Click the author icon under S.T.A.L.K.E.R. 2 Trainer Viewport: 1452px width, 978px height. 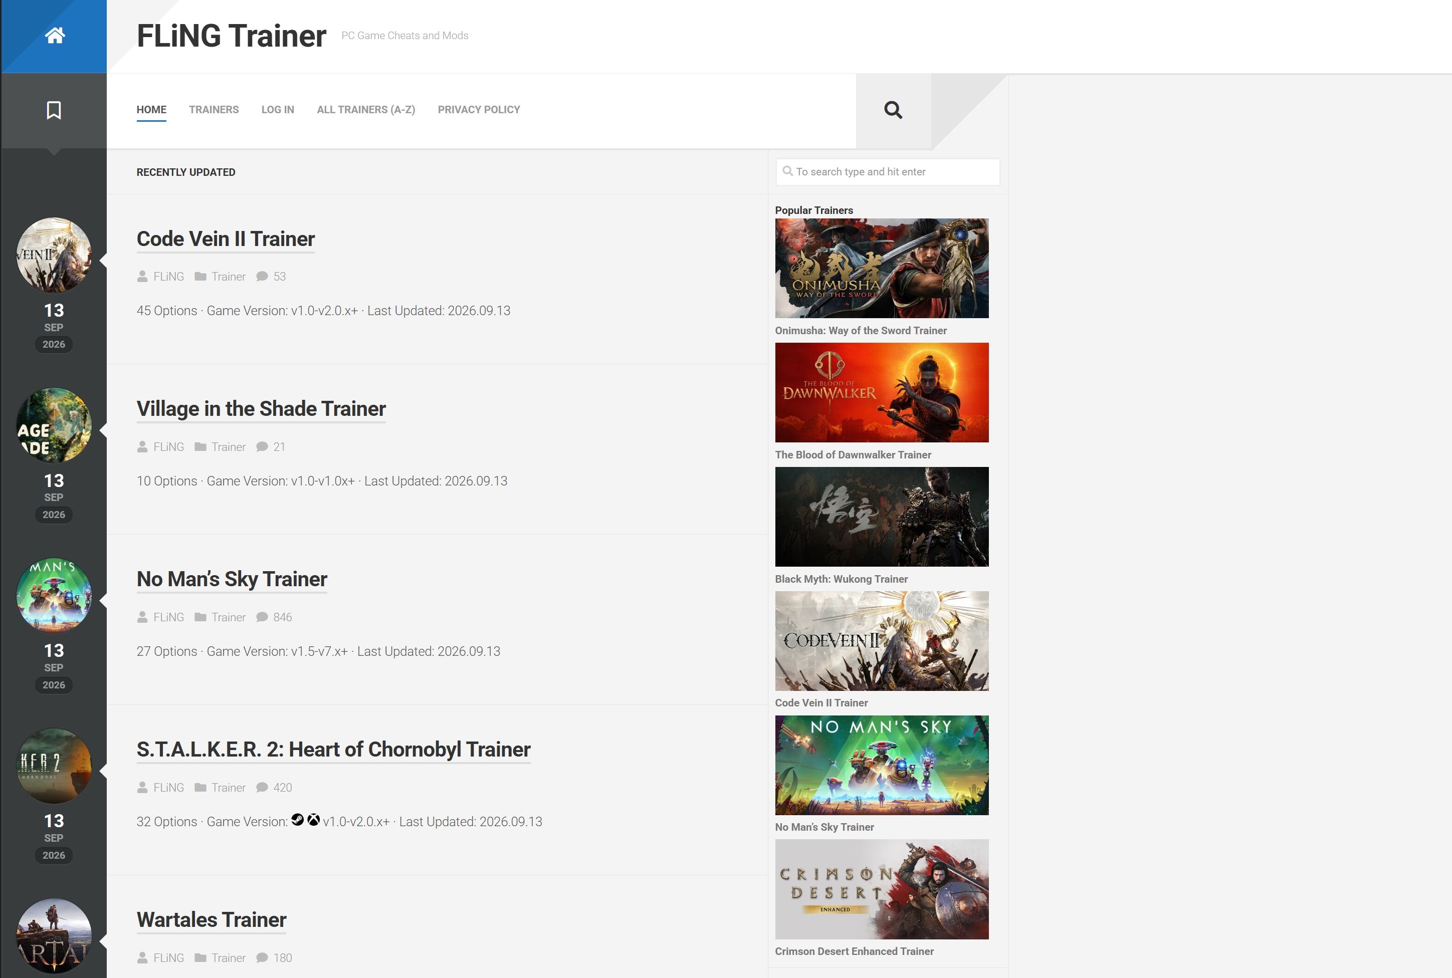click(142, 787)
